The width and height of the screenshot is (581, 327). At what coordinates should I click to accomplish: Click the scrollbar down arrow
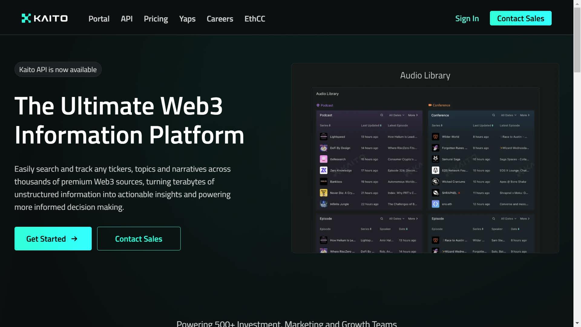(577, 323)
